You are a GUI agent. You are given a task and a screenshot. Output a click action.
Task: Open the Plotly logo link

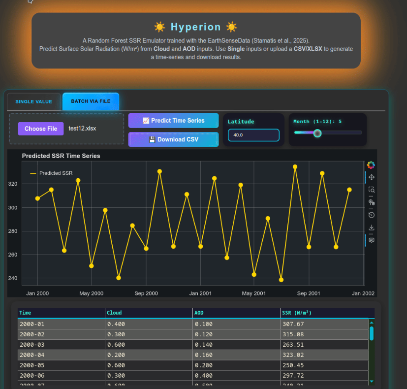pos(371,165)
